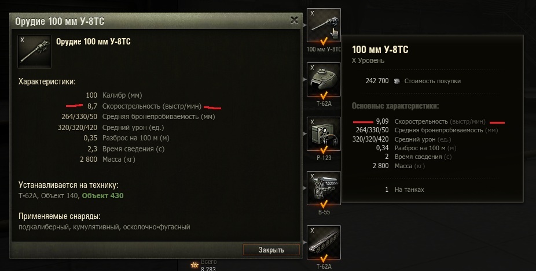The image size is (536, 271).
Task: Click the В-55 label under the engine module
Action: tap(324, 212)
